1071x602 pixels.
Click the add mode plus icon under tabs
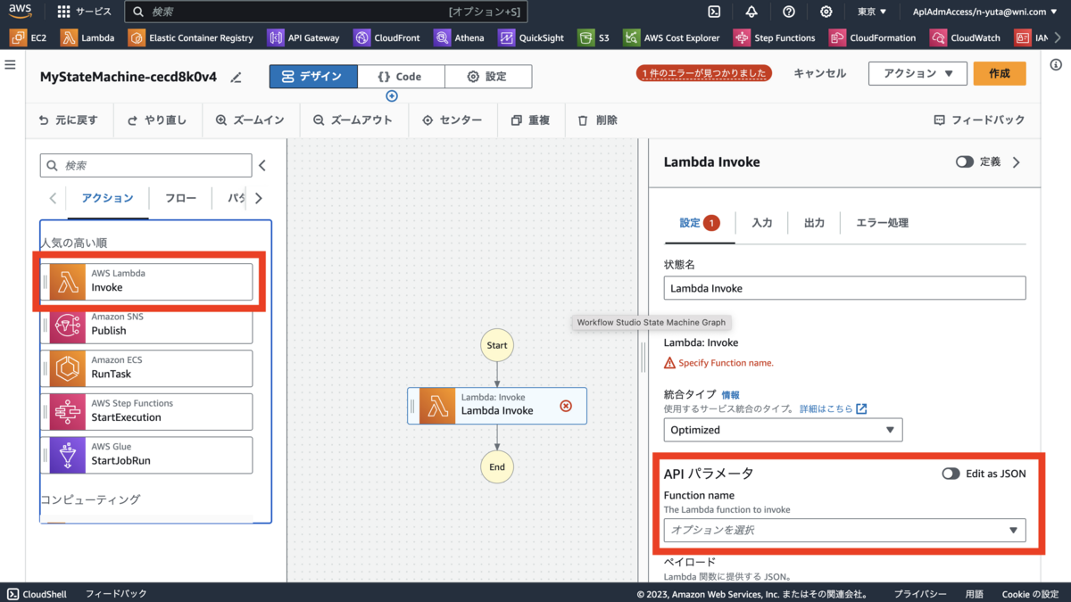tap(392, 96)
